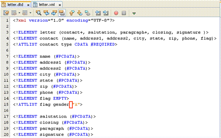This screenshot has height=138, width=221.
Task: Click the 'zip' element declaration on line 12
Action: [45, 86]
